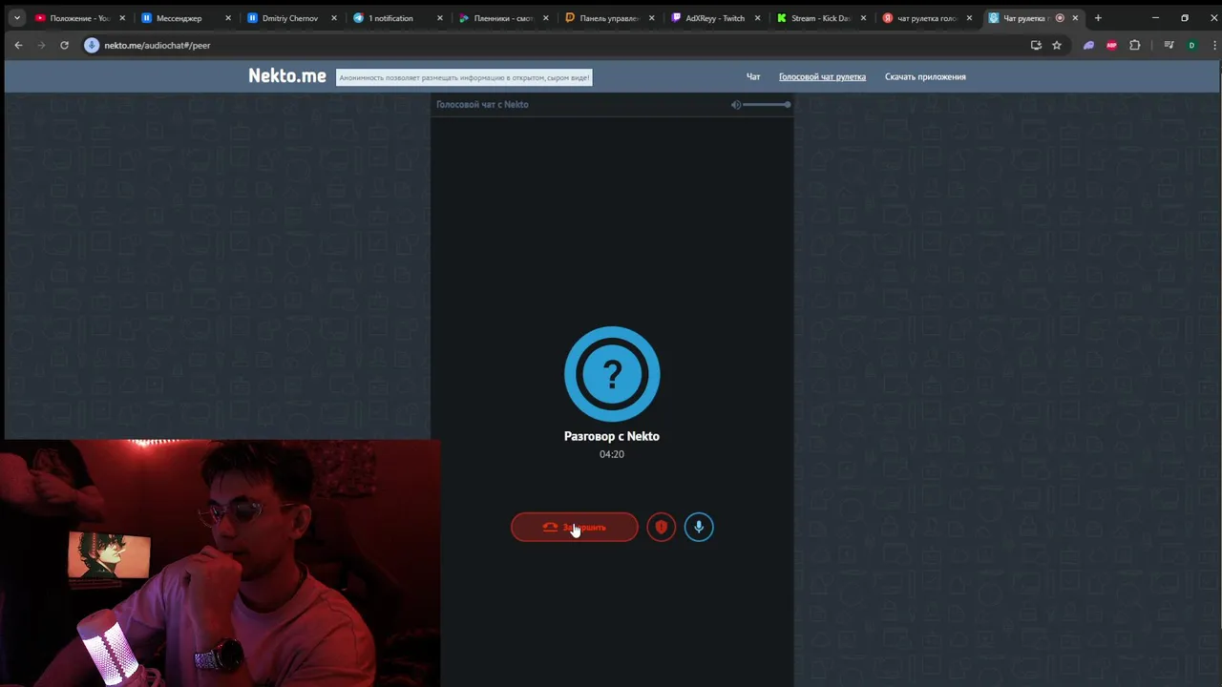Screen dimensions: 1222x687
Task: Click the 04:20 call timer
Action: 612,454
